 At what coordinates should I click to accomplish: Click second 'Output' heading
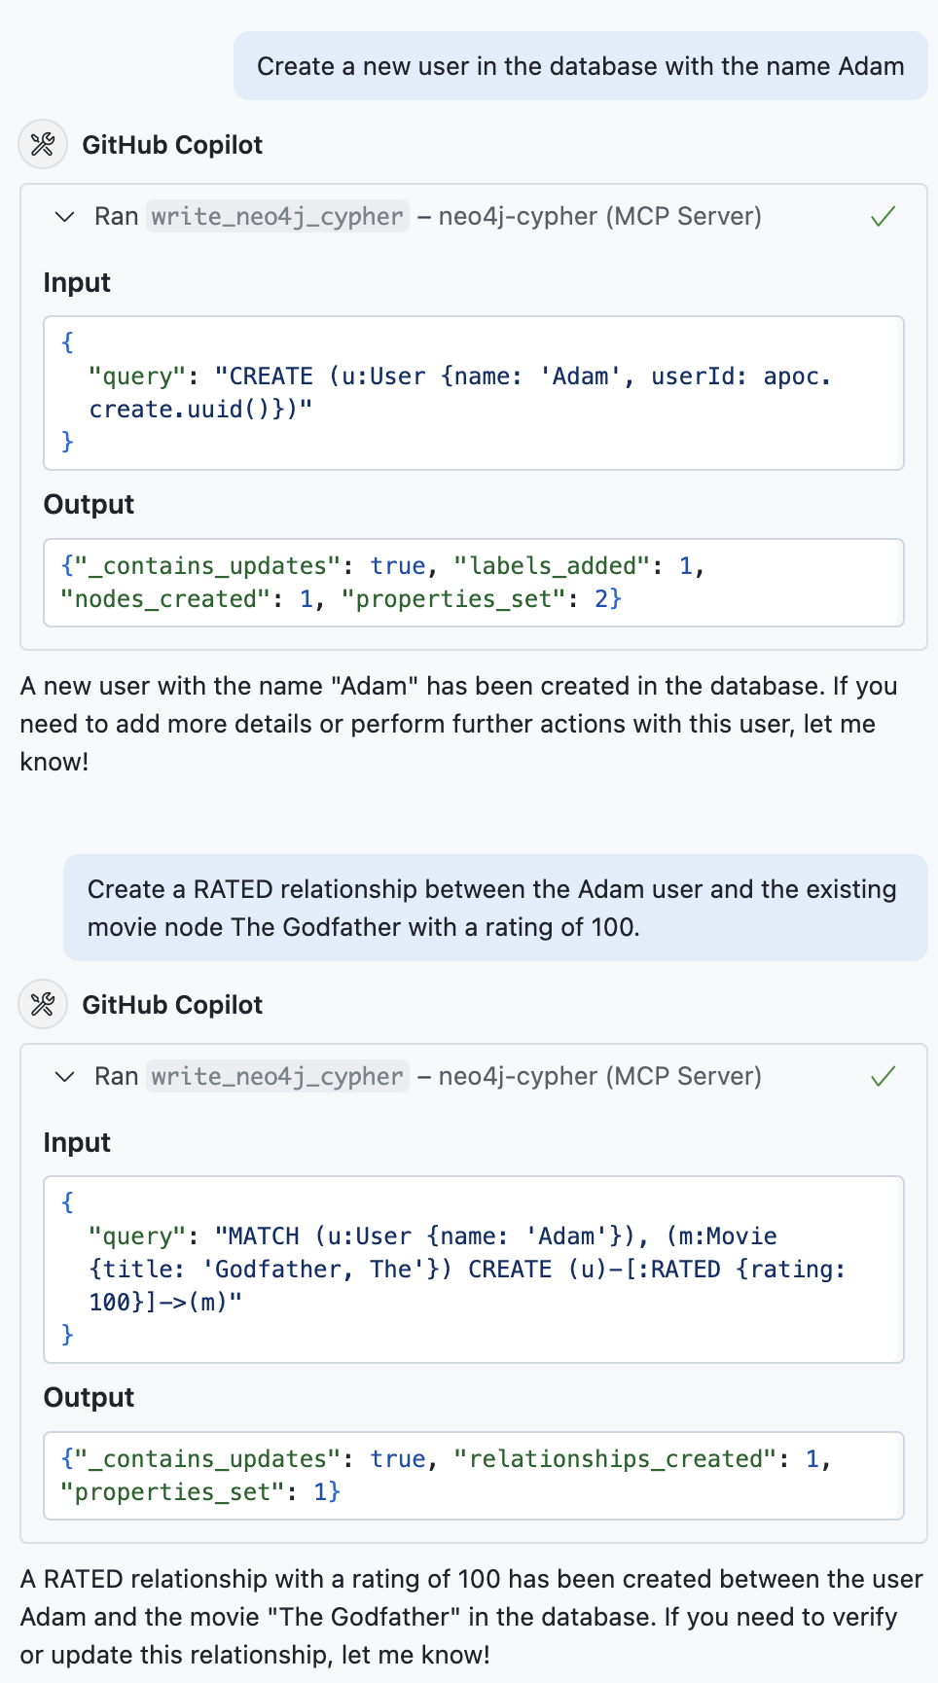point(89,1398)
